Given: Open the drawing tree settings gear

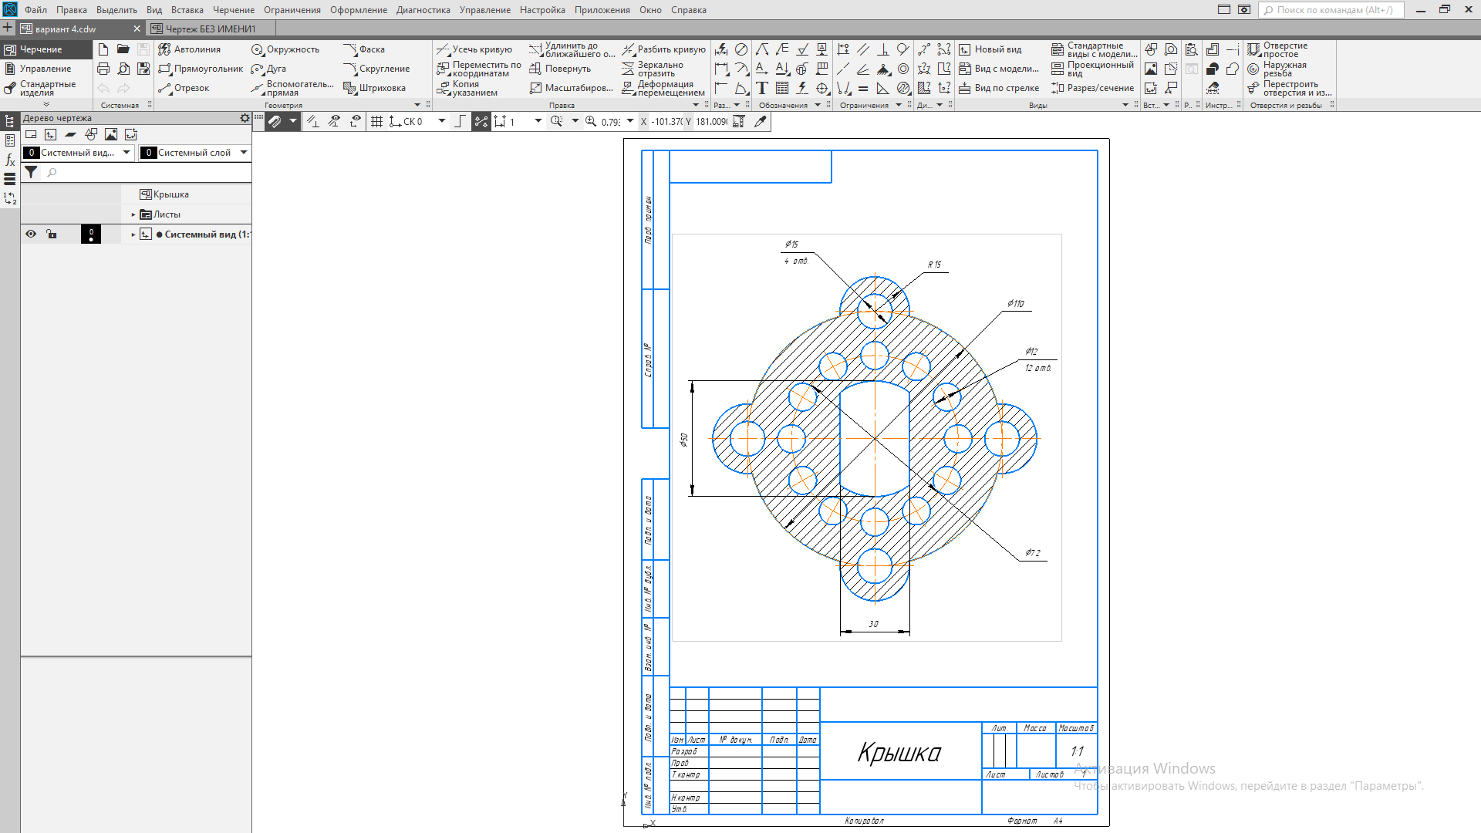Looking at the screenshot, I should [245, 118].
